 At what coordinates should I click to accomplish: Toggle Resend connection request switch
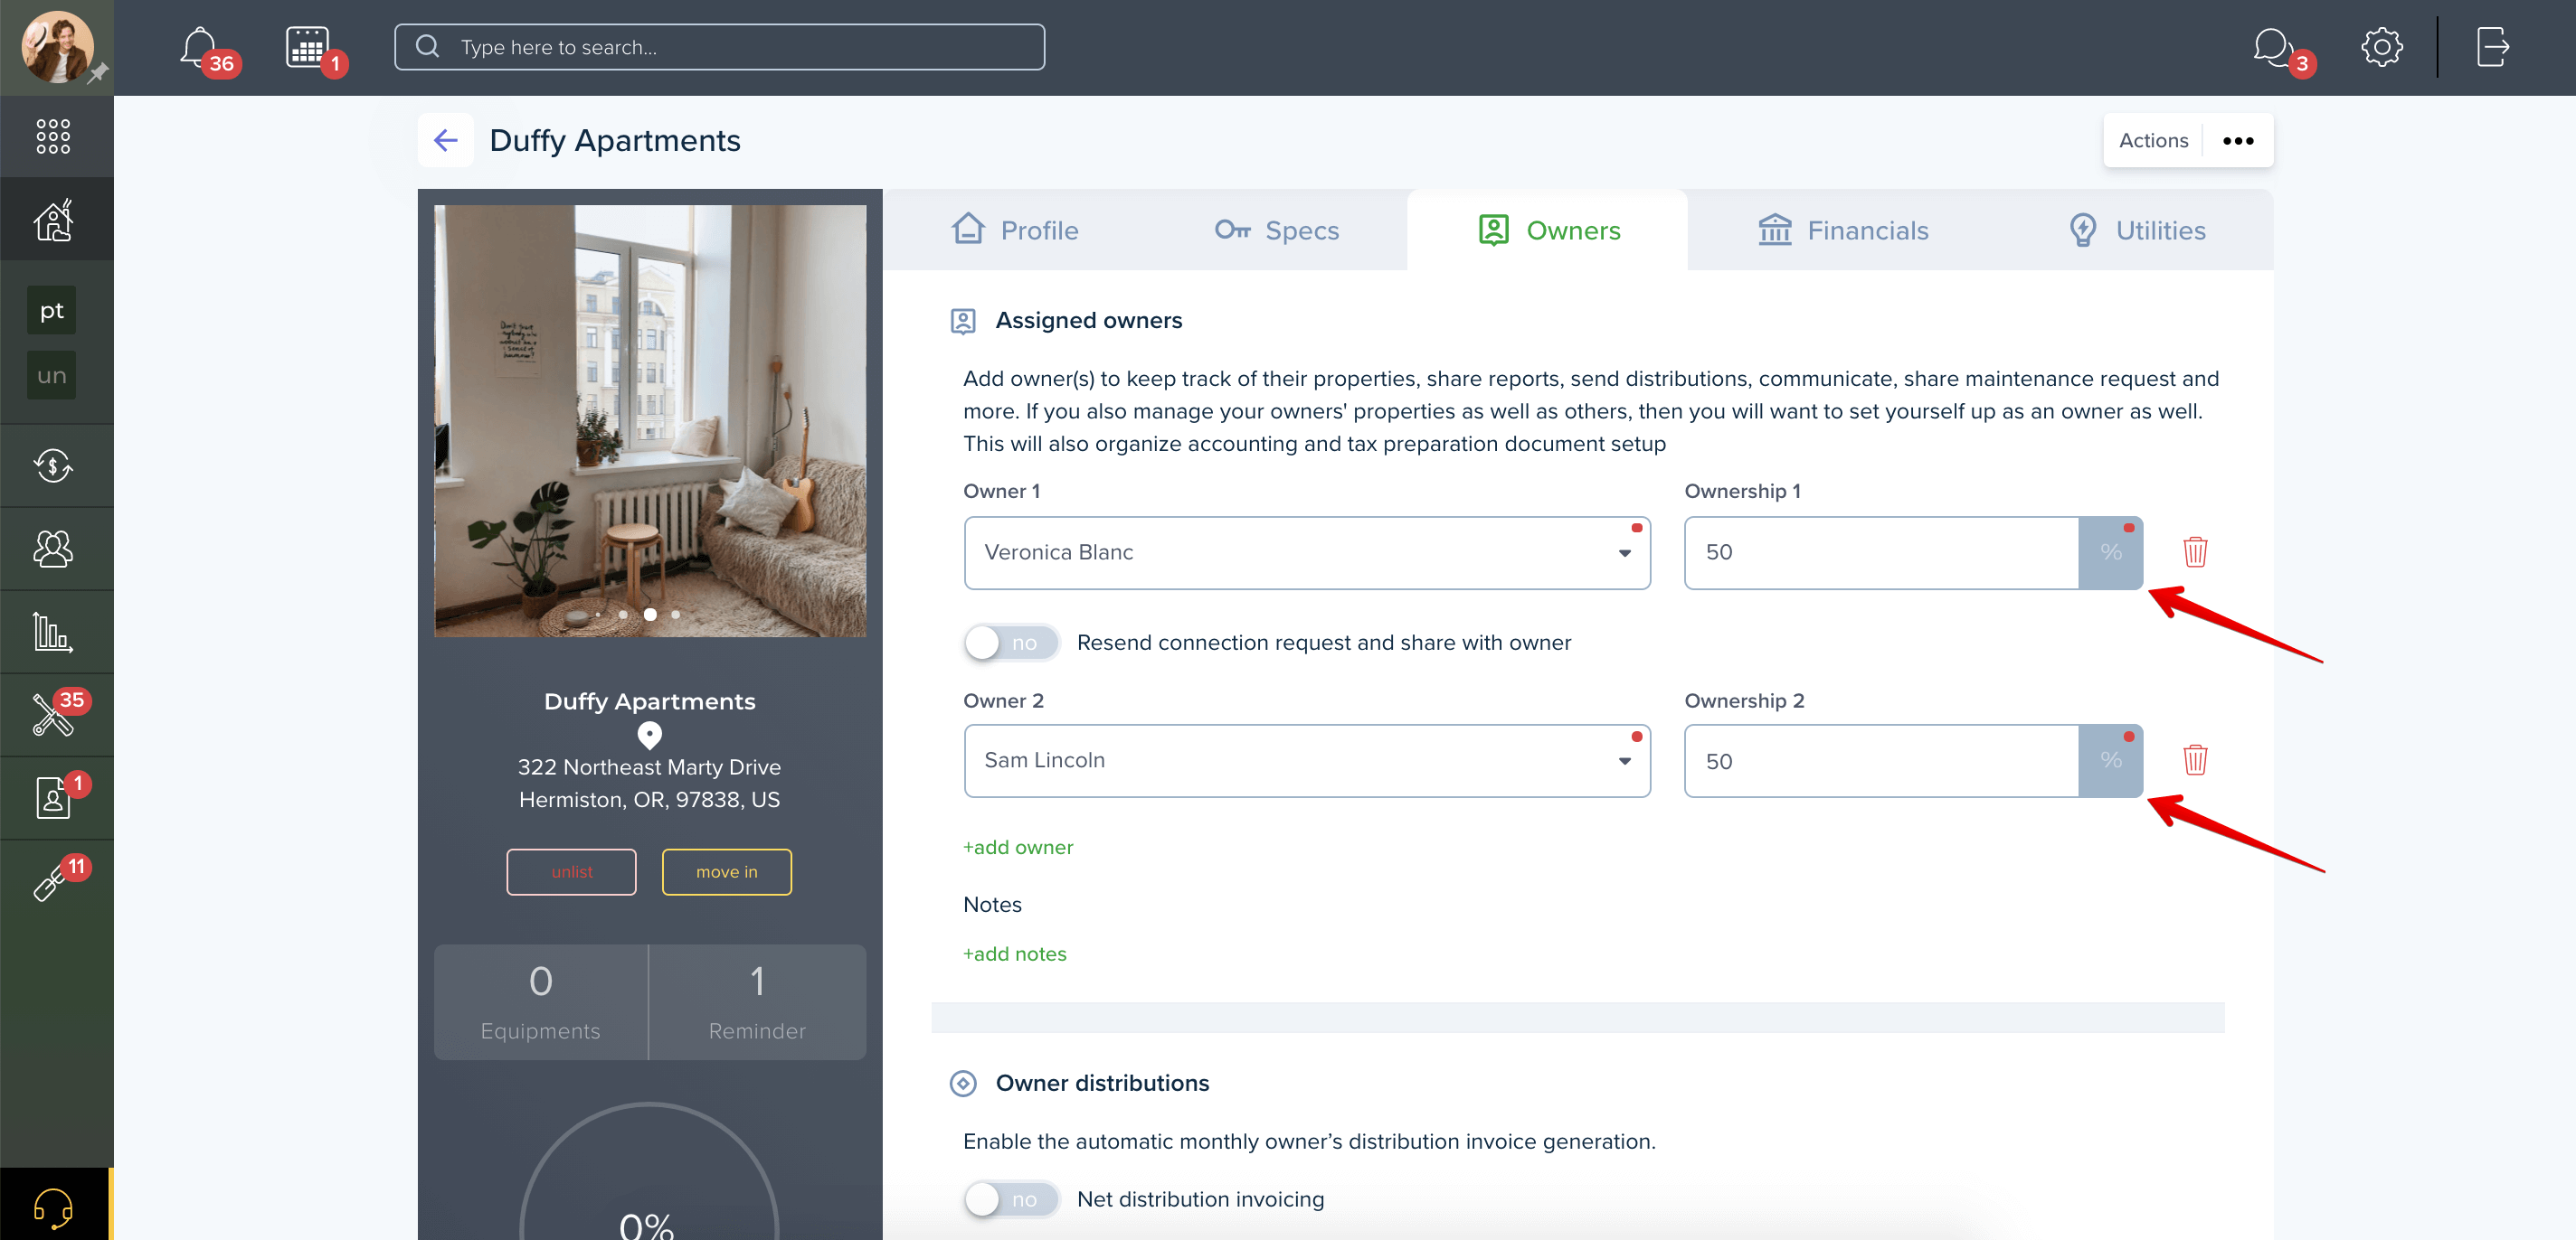1012,643
